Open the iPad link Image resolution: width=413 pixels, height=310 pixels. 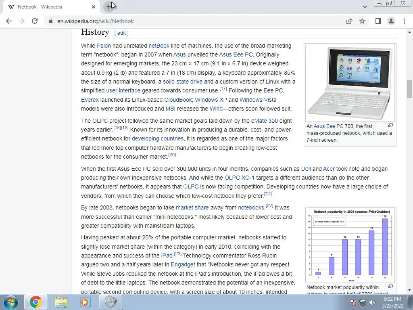[167, 256]
